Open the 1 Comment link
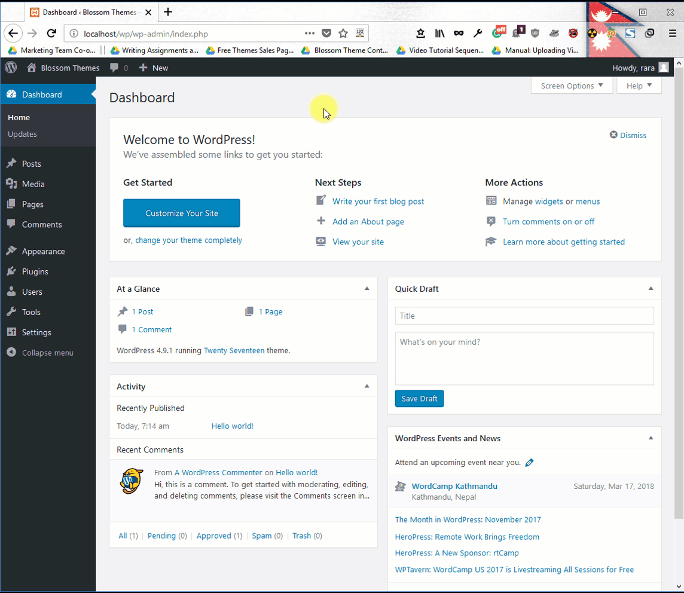The height and width of the screenshot is (593, 684). (x=152, y=329)
